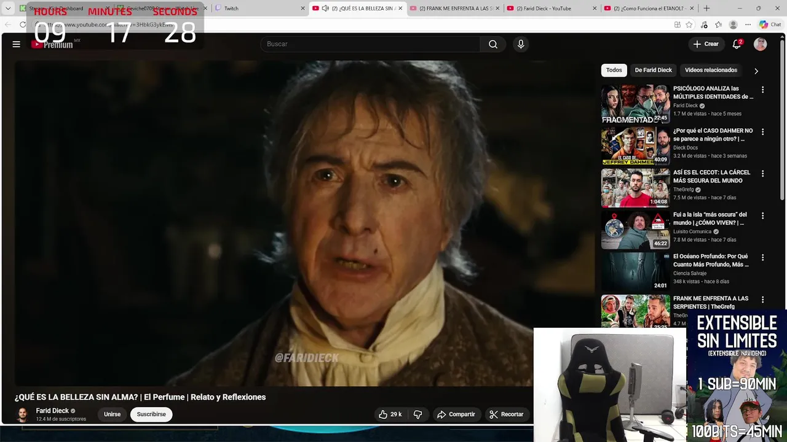Open a new browser tab
This screenshot has width=787, height=442.
click(x=706, y=8)
